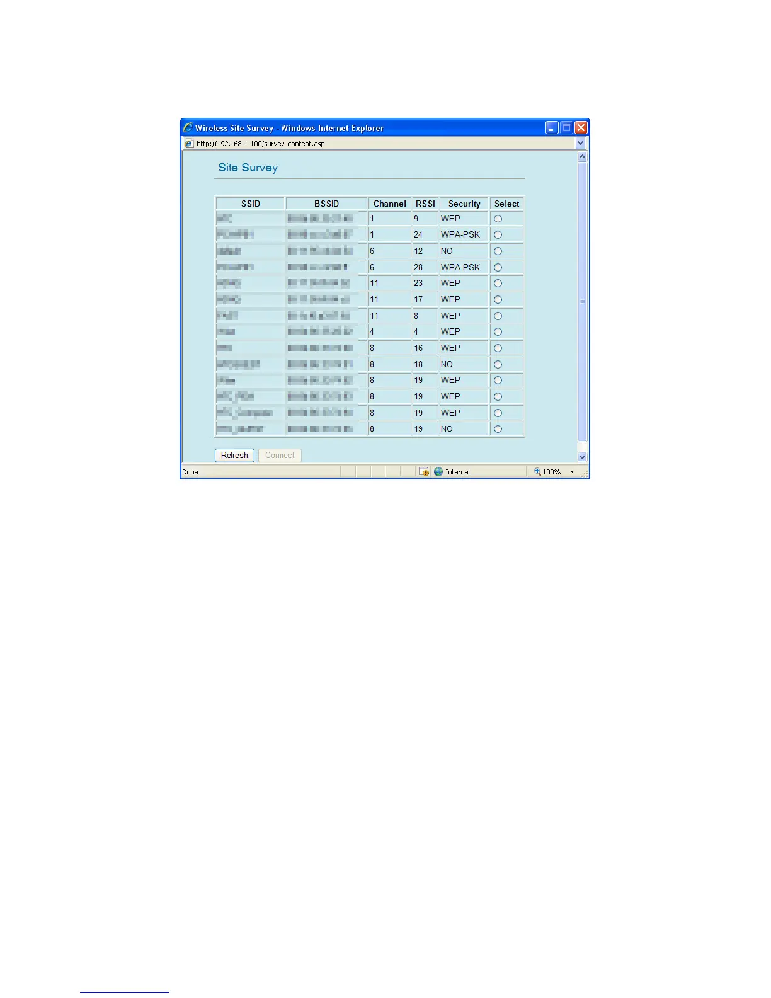Click the Channel column header
Screen dimensions: 771x998
[x=390, y=204]
